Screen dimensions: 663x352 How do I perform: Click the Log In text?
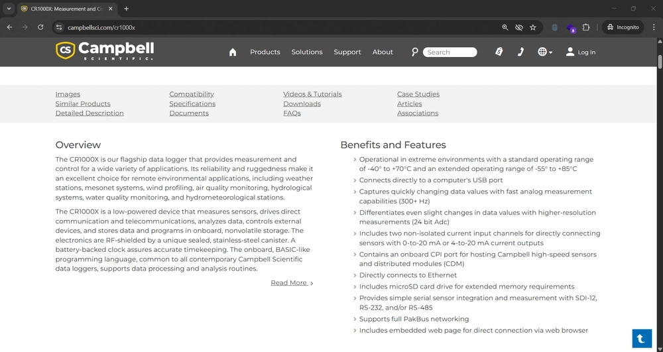(x=587, y=52)
